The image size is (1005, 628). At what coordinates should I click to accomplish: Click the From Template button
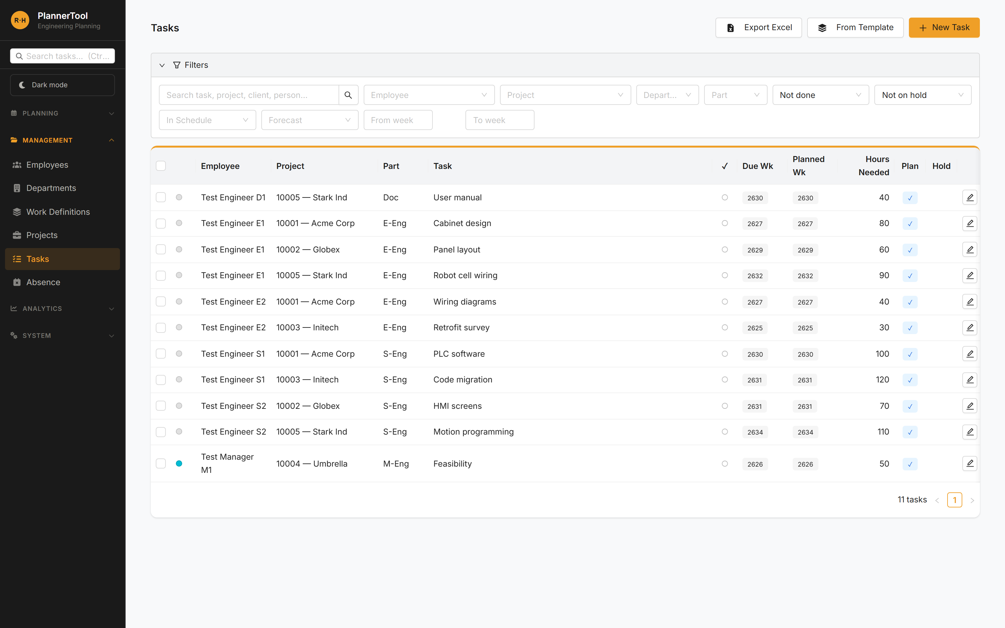click(x=855, y=28)
